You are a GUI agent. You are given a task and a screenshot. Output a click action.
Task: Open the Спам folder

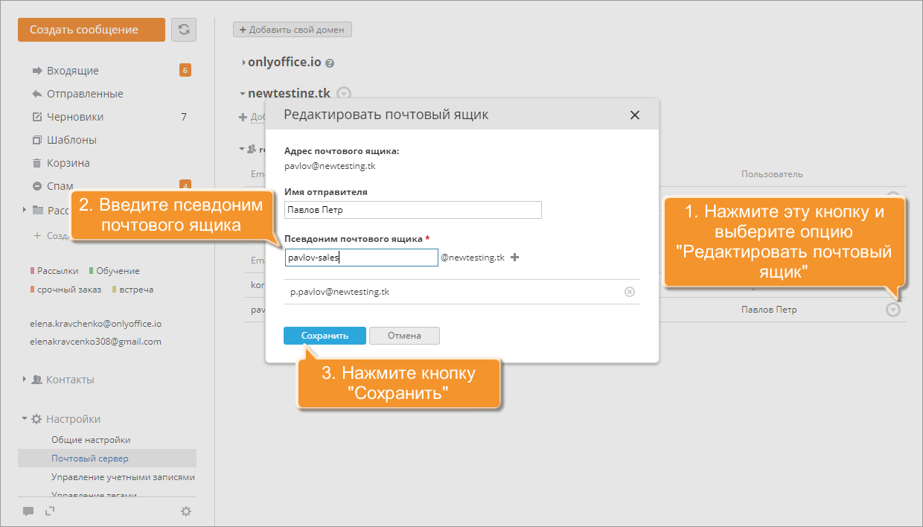pos(60,186)
